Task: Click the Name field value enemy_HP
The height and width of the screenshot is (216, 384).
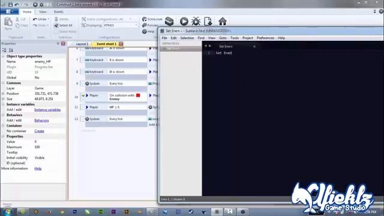Action: click(43, 62)
